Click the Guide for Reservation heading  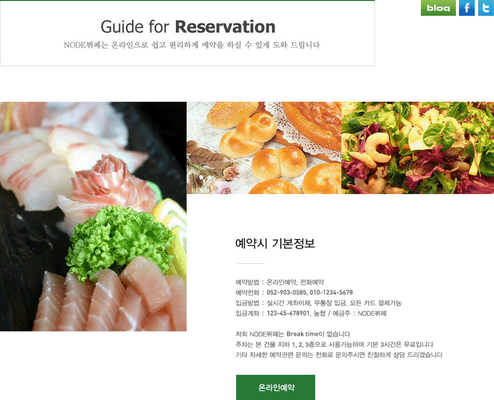(188, 27)
